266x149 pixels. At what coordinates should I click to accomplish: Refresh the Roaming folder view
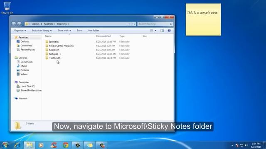(x=134, y=24)
